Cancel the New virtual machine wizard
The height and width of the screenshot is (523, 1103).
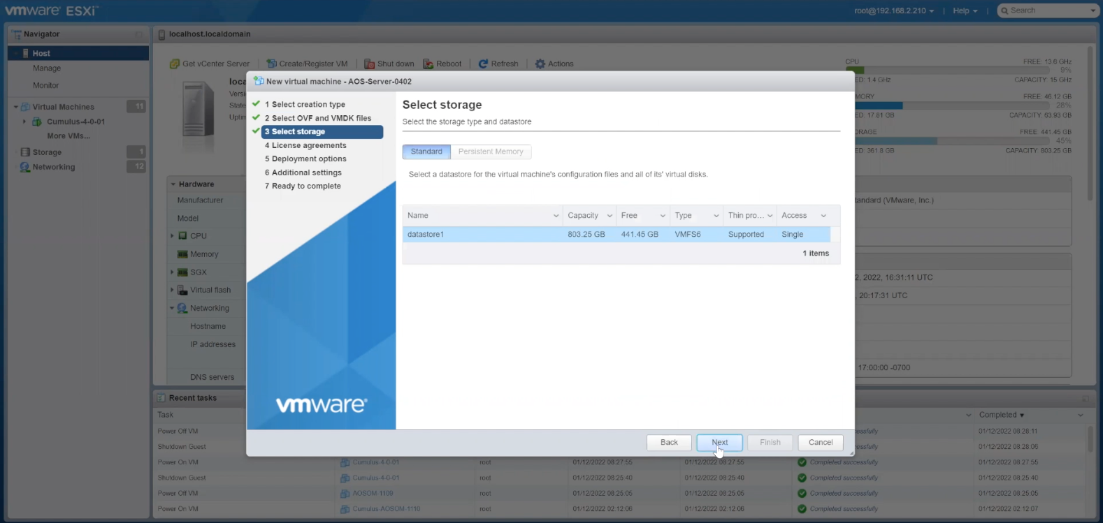[821, 442]
